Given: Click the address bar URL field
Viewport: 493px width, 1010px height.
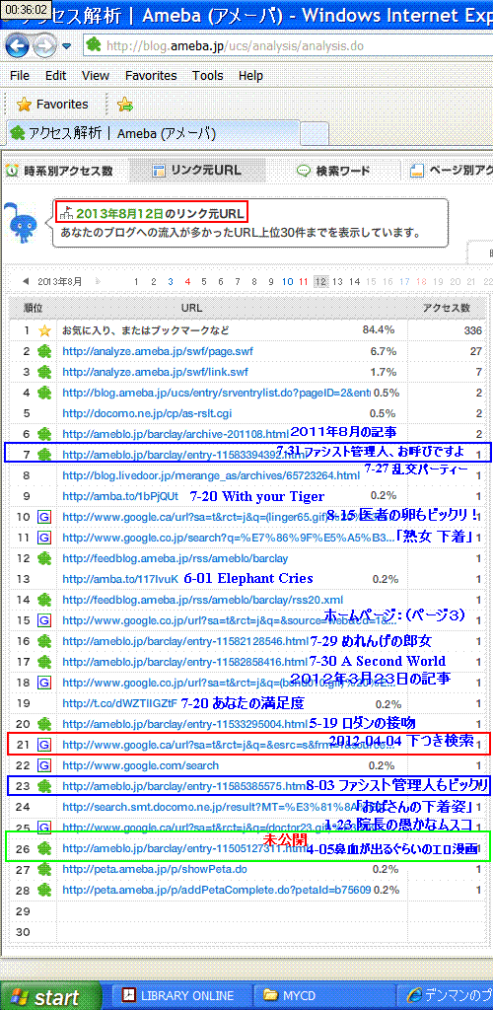Looking at the screenshot, I should [288, 45].
